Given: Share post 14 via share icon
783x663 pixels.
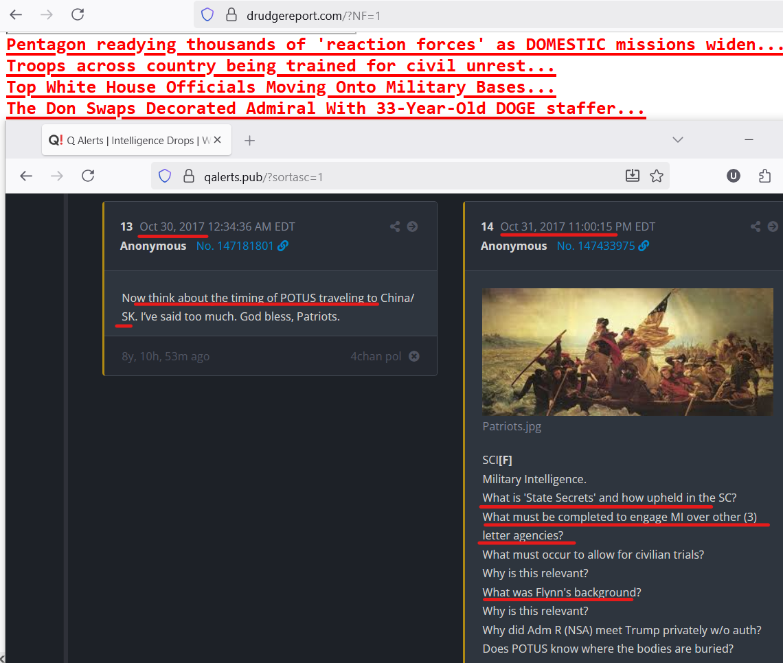Looking at the screenshot, I should click(x=756, y=226).
